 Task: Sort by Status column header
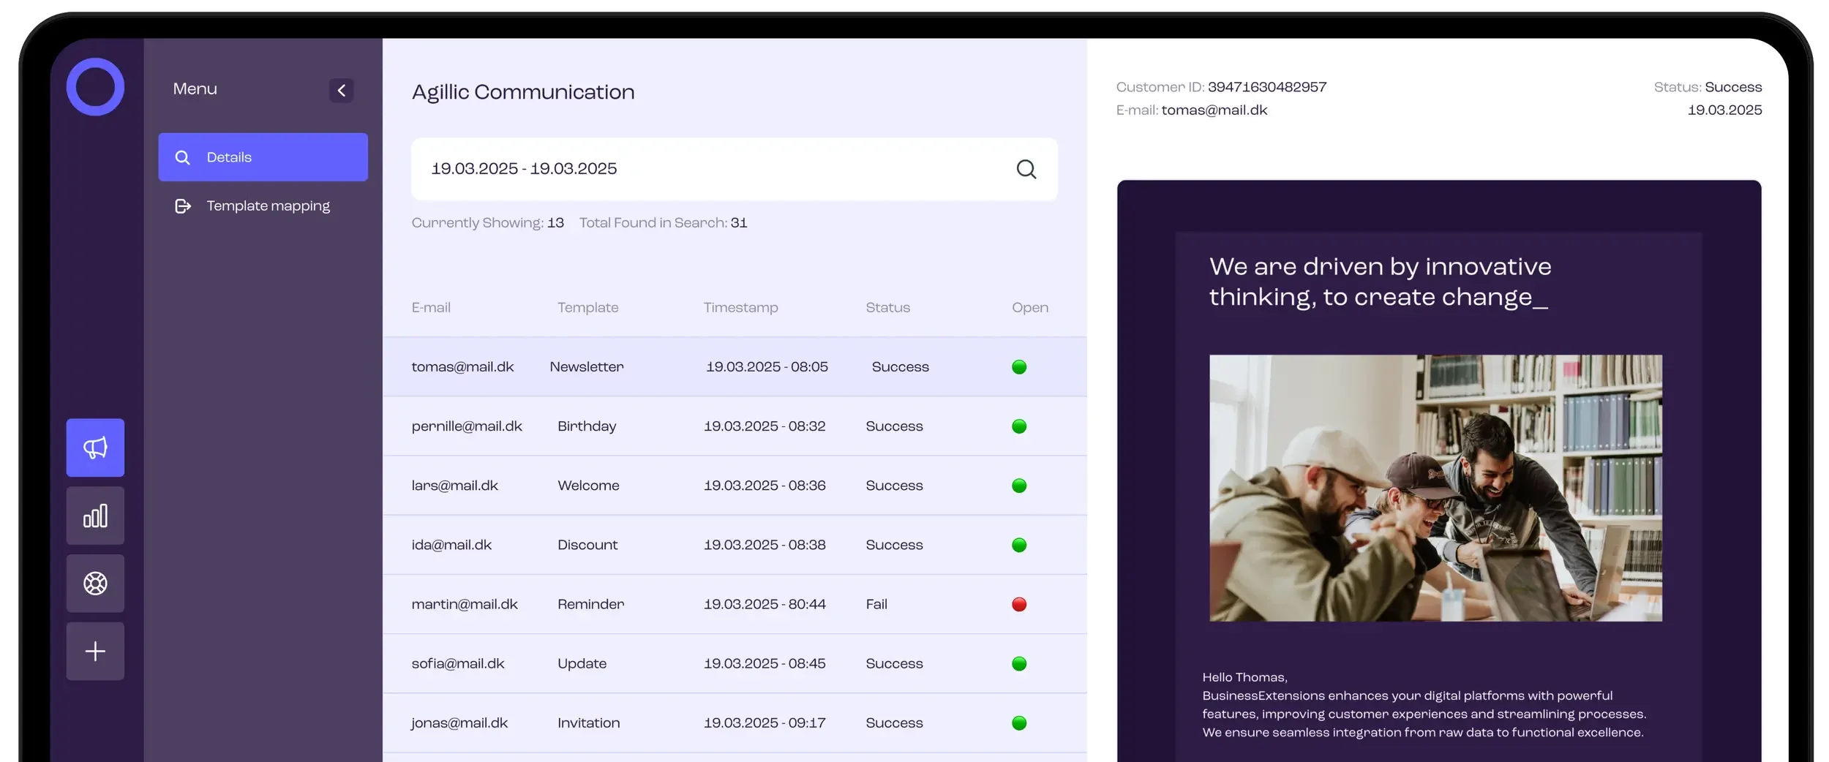click(x=887, y=308)
